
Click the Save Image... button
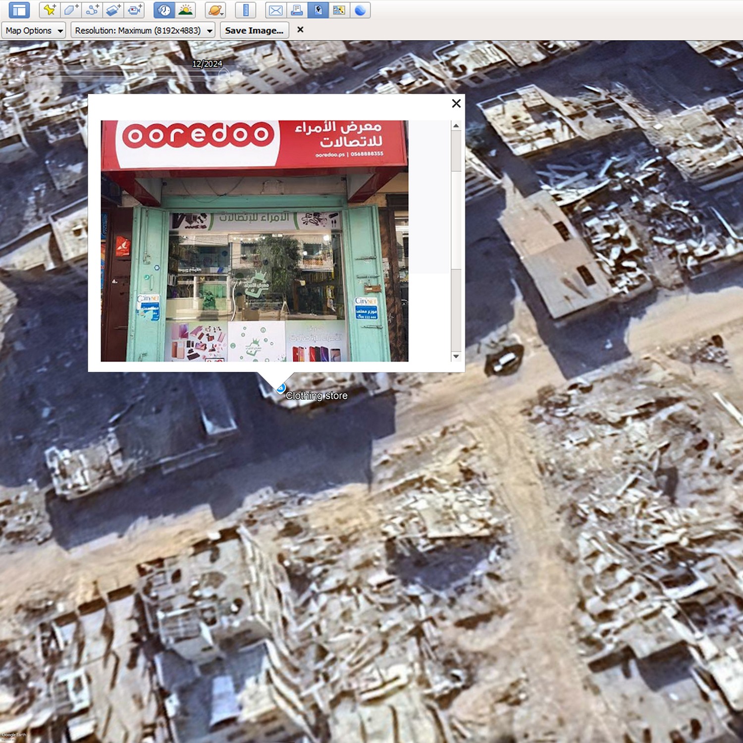(254, 31)
